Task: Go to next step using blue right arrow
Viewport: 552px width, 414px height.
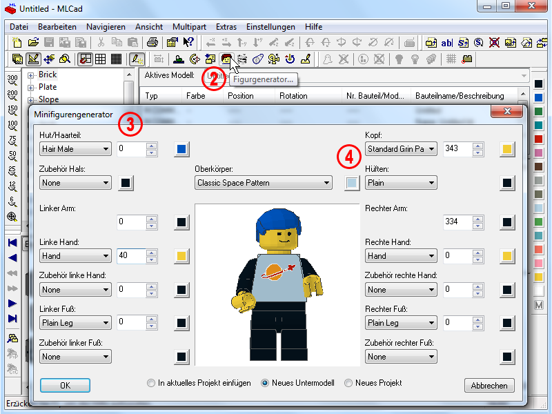Action: pos(12,304)
